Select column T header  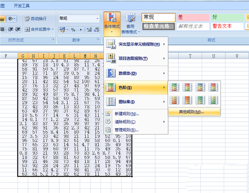click(x=190, y=56)
